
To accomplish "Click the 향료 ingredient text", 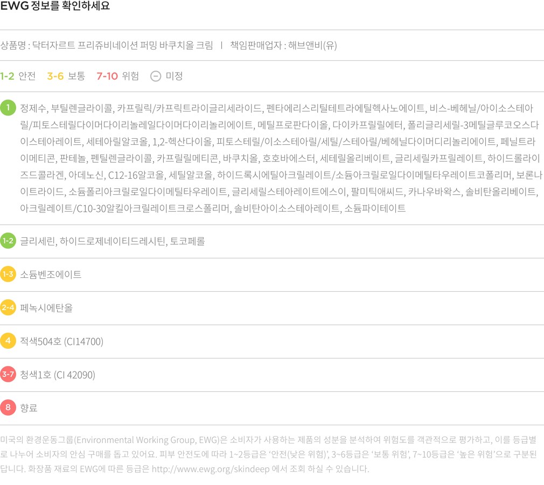I will click(29, 408).
